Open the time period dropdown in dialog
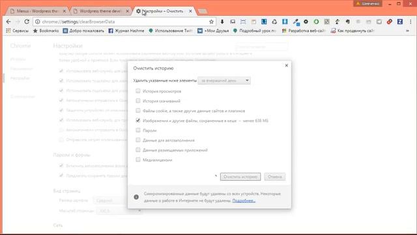Image resolution: width=417 pixels, height=235 pixels. coord(224,80)
